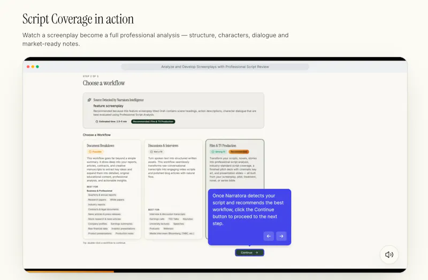This screenshot has height=280, width=428.
Task: Click the 'Estimated time: 2.5–5 min' text
Action: tap(113, 122)
